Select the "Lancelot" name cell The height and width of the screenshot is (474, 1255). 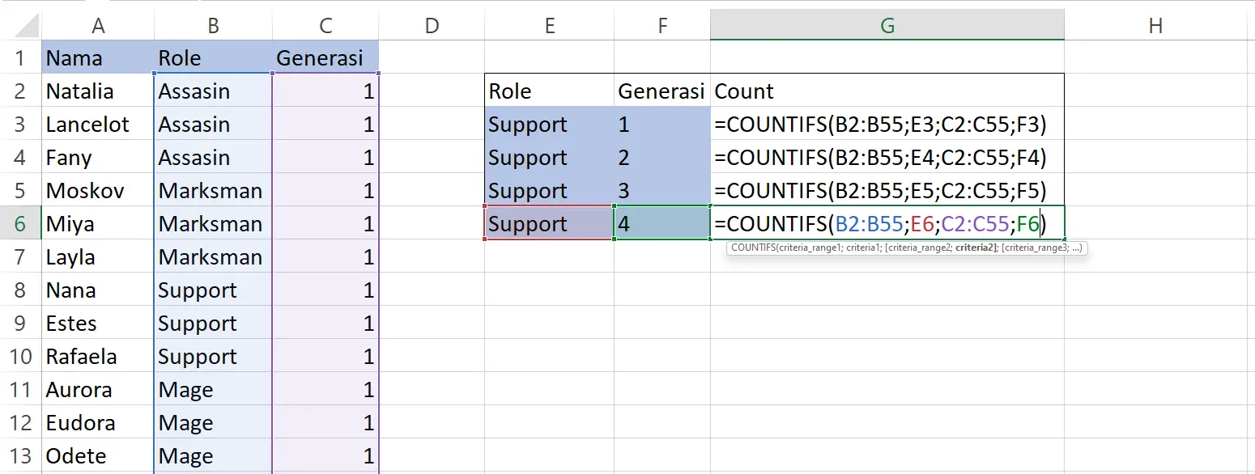[x=97, y=125]
